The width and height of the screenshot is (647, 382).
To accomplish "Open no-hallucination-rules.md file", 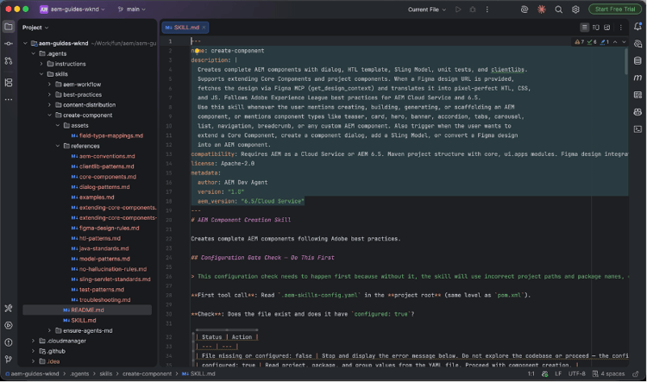I will tap(109, 269).
